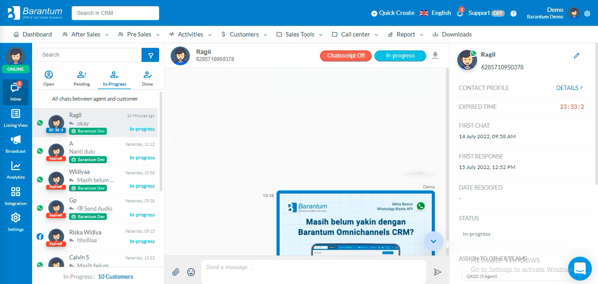Click Search in CRM field
The height and width of the screenshot is (284, 598).
point(115,13)
